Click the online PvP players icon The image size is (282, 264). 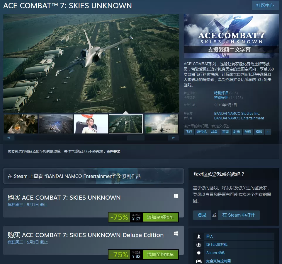[199, 245]
